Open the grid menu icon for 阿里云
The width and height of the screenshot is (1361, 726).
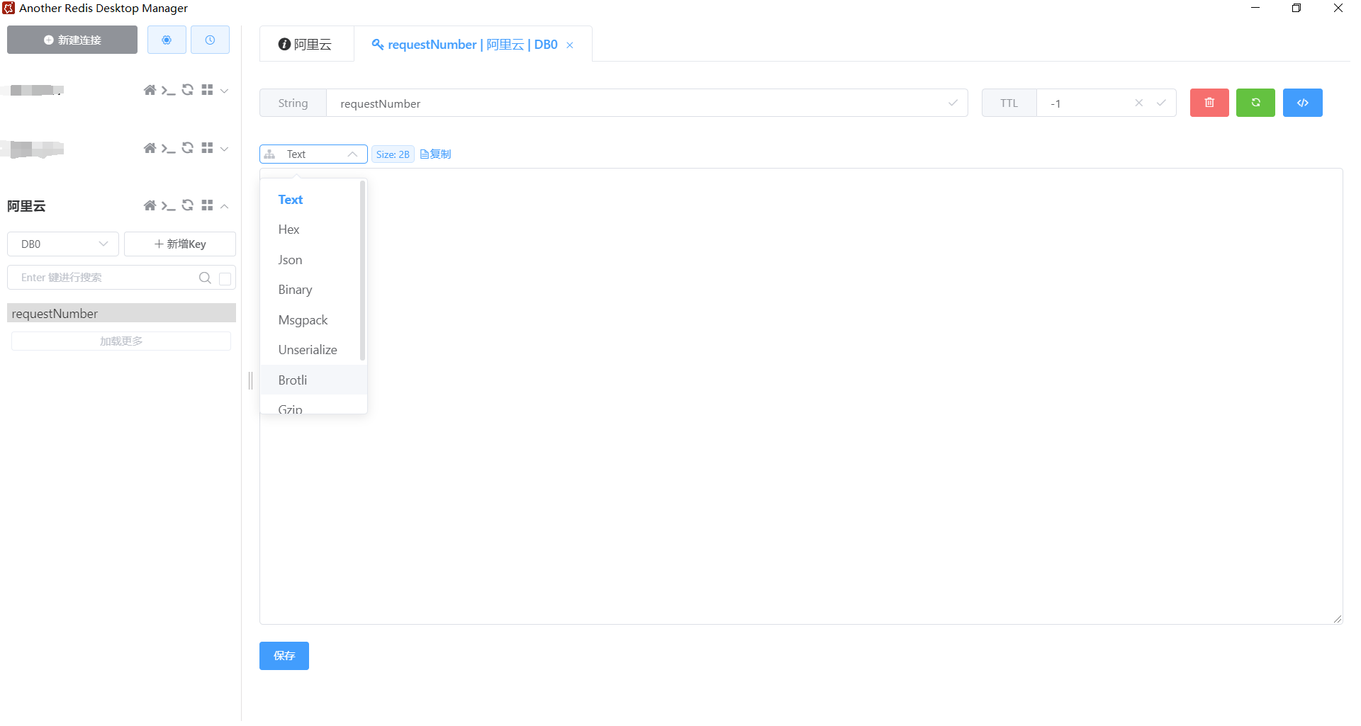pos(207,205)
